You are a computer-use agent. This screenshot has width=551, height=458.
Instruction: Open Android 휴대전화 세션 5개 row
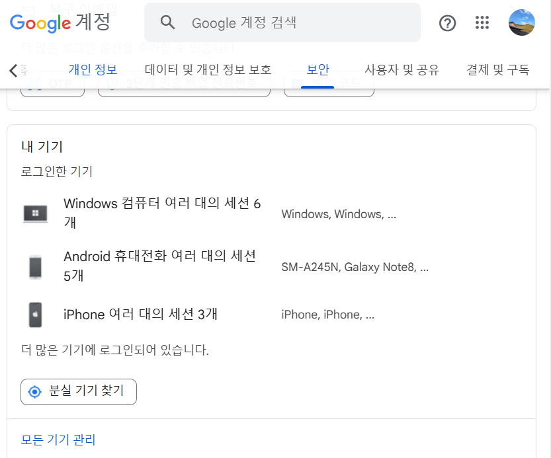pos(271,266)
